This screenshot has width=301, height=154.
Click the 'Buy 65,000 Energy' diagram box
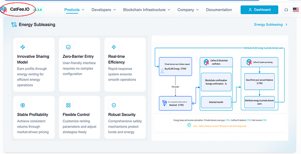point(175,66)
